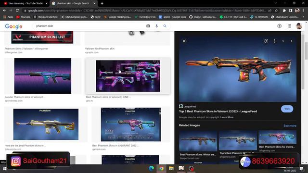Open the Windows Start menu
The image size is (308, 173).
4,169
